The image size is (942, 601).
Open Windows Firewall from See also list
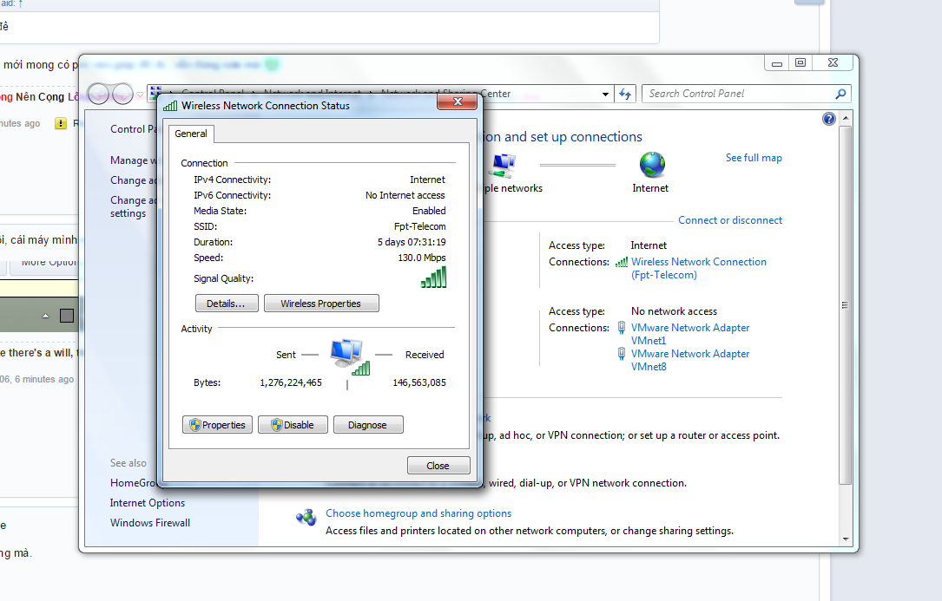pyautogui.click(x=149, y=523)
